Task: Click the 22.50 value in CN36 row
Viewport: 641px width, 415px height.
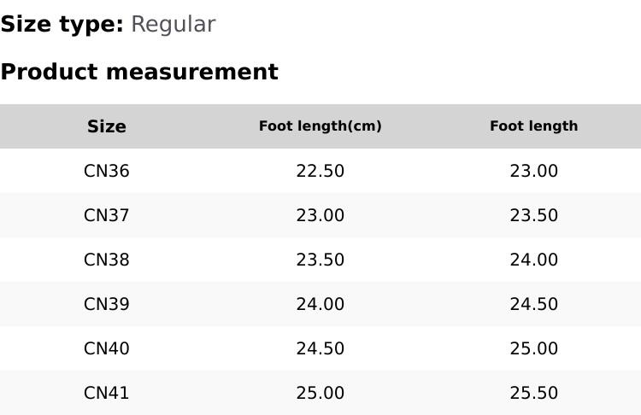Action: (x=320, y=171)
